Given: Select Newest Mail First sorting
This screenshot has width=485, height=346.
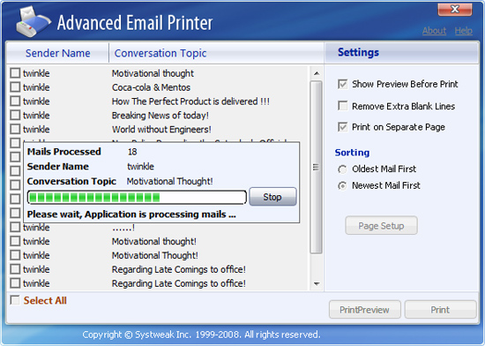Looking at the screenshot, I should 342,185.
